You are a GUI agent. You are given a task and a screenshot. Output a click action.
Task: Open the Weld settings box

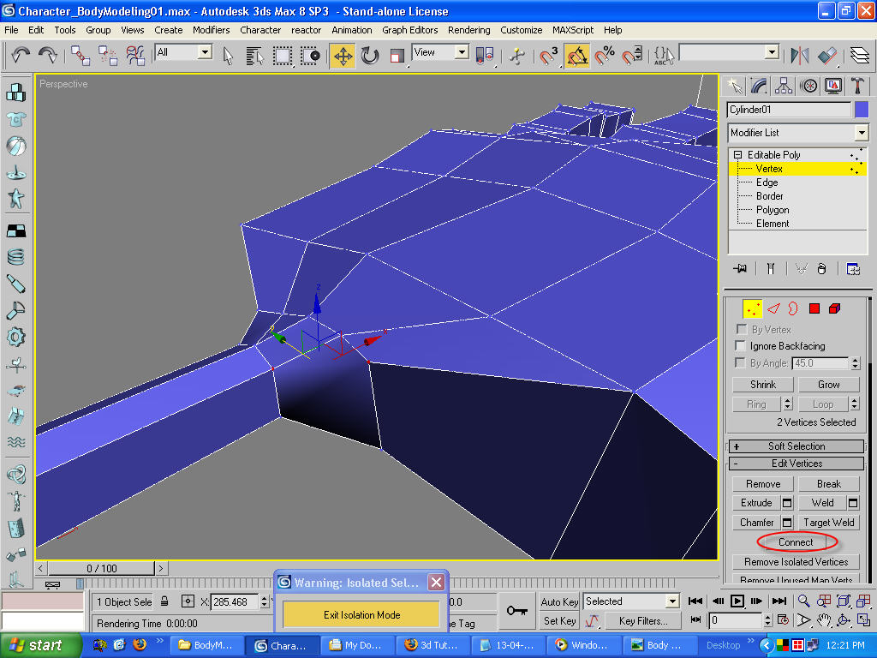click(x=853, y=503)
